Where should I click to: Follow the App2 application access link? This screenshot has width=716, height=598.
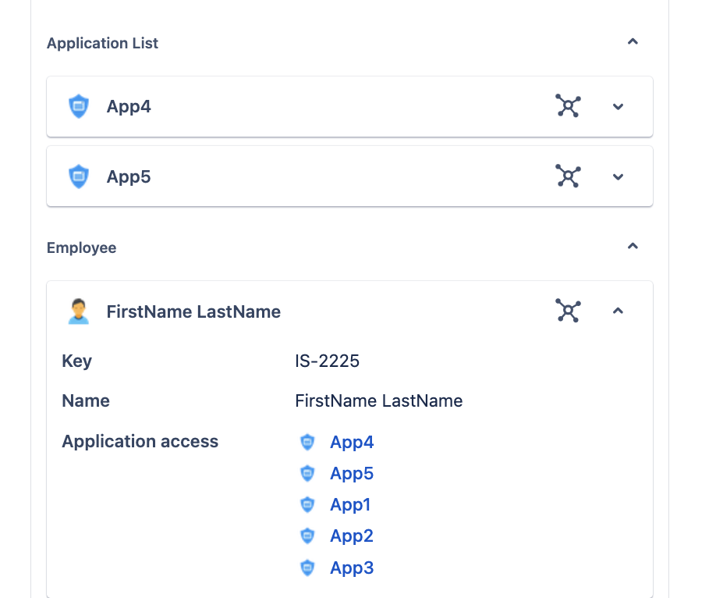tap(352, 536)
